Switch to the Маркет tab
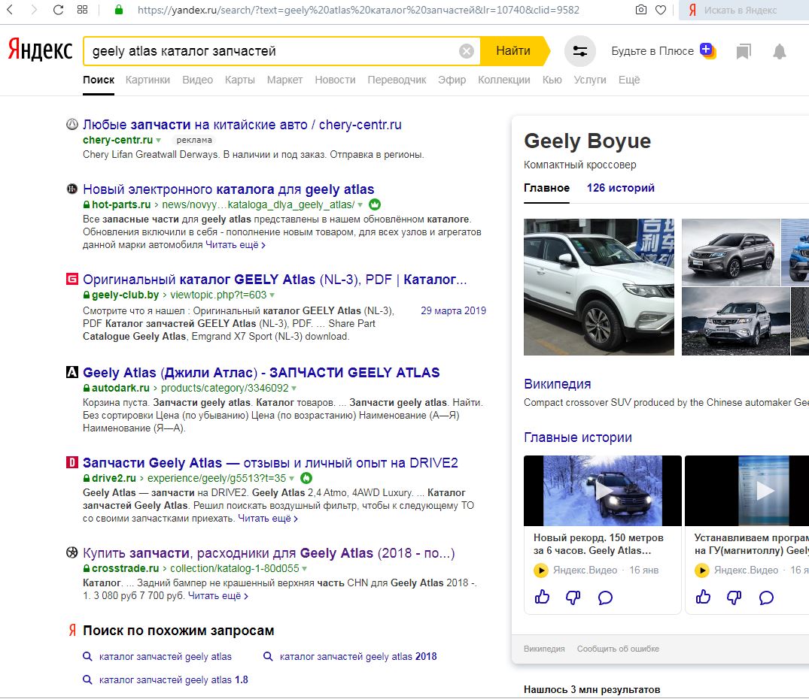The image size is (809, 699). (284, 80)
